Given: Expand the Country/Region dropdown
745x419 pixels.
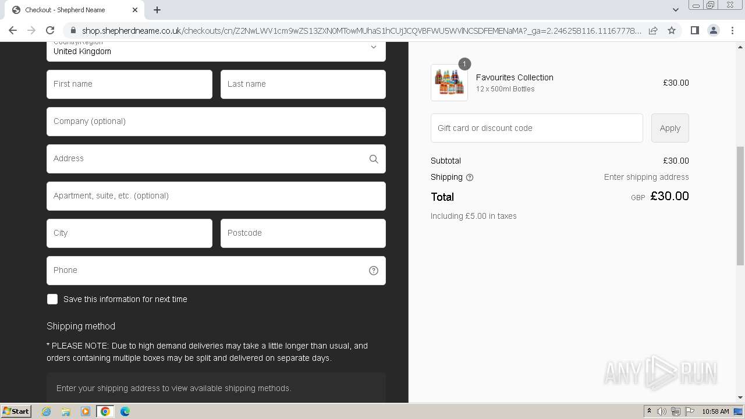Looking at the screenshot, I should click(x=216, y=51).
